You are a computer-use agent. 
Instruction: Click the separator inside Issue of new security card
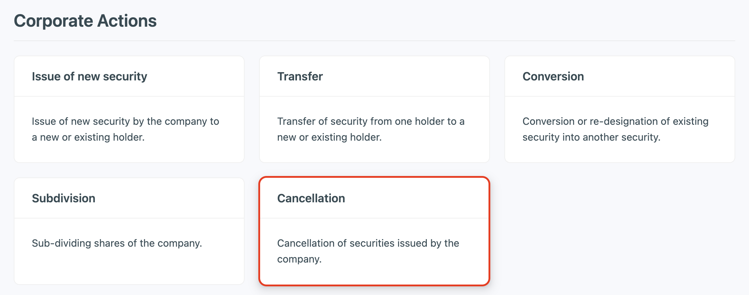[129, 96]
